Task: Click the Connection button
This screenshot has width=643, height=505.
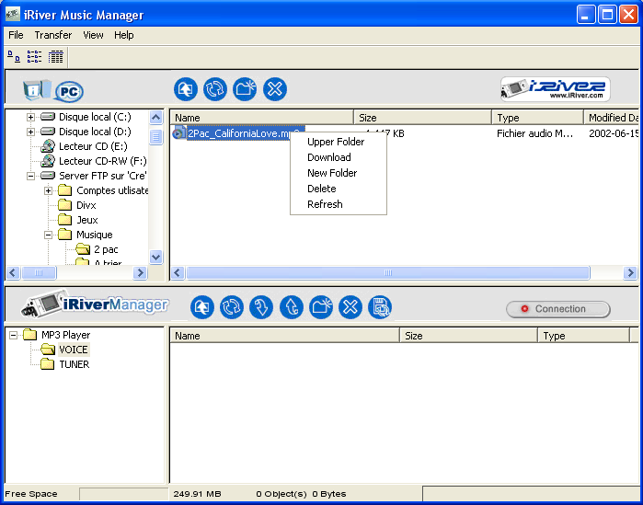Action: tap(558, 309)
